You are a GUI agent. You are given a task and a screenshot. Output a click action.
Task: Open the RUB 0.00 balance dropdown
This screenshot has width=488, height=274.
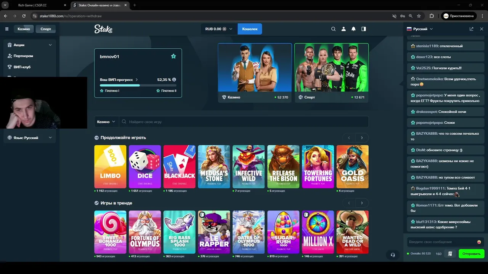[x=218, y=29]
